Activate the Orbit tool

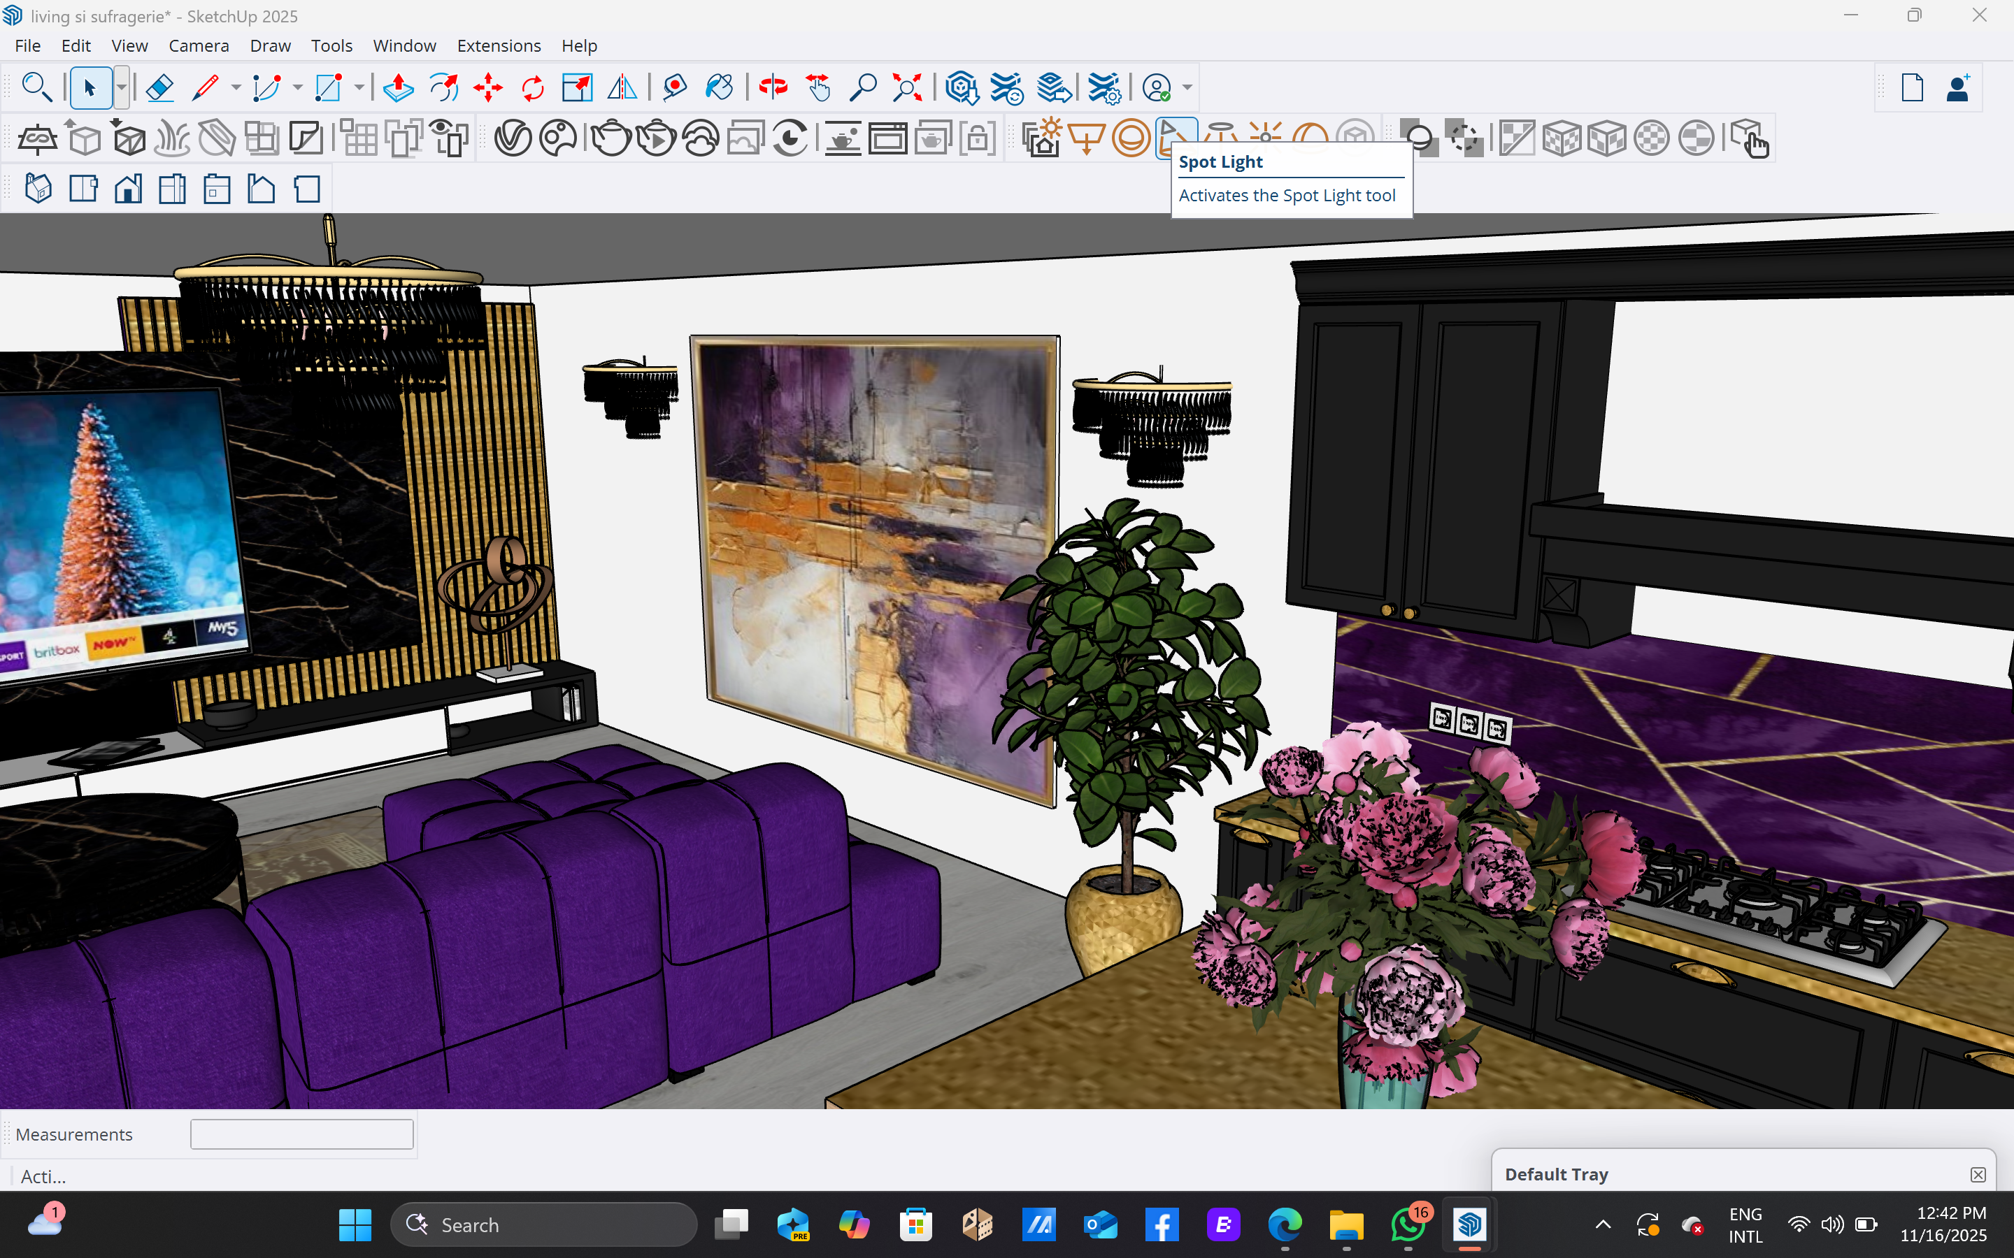pos(773,87)
